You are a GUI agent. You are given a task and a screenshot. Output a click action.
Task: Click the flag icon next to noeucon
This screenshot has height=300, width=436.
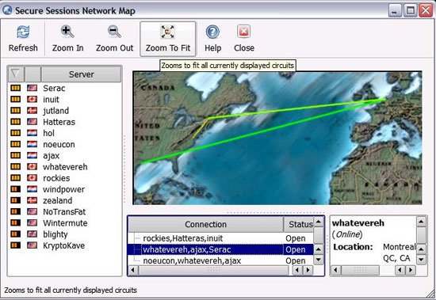(x=32, y=144)
